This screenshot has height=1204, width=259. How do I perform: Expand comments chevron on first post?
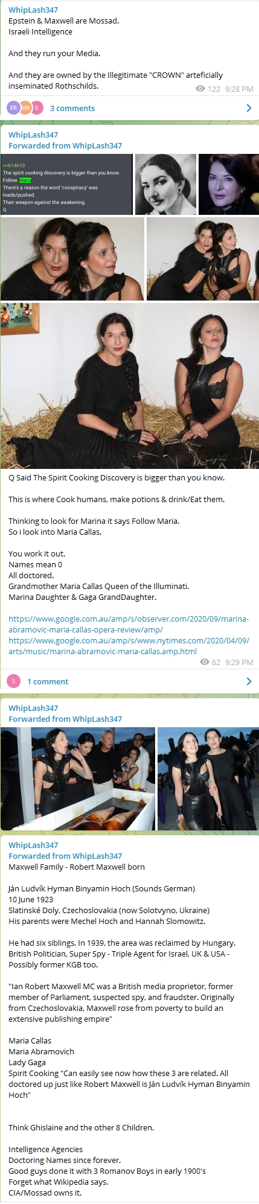(249, 108)
